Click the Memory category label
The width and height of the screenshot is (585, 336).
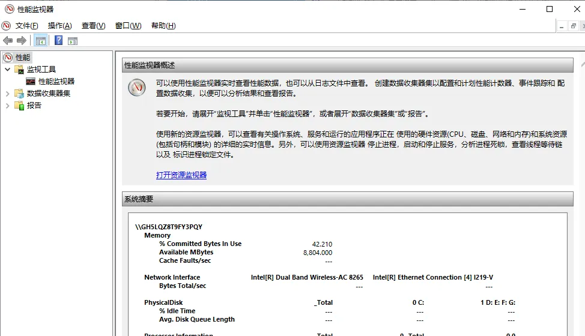point(157,235)
